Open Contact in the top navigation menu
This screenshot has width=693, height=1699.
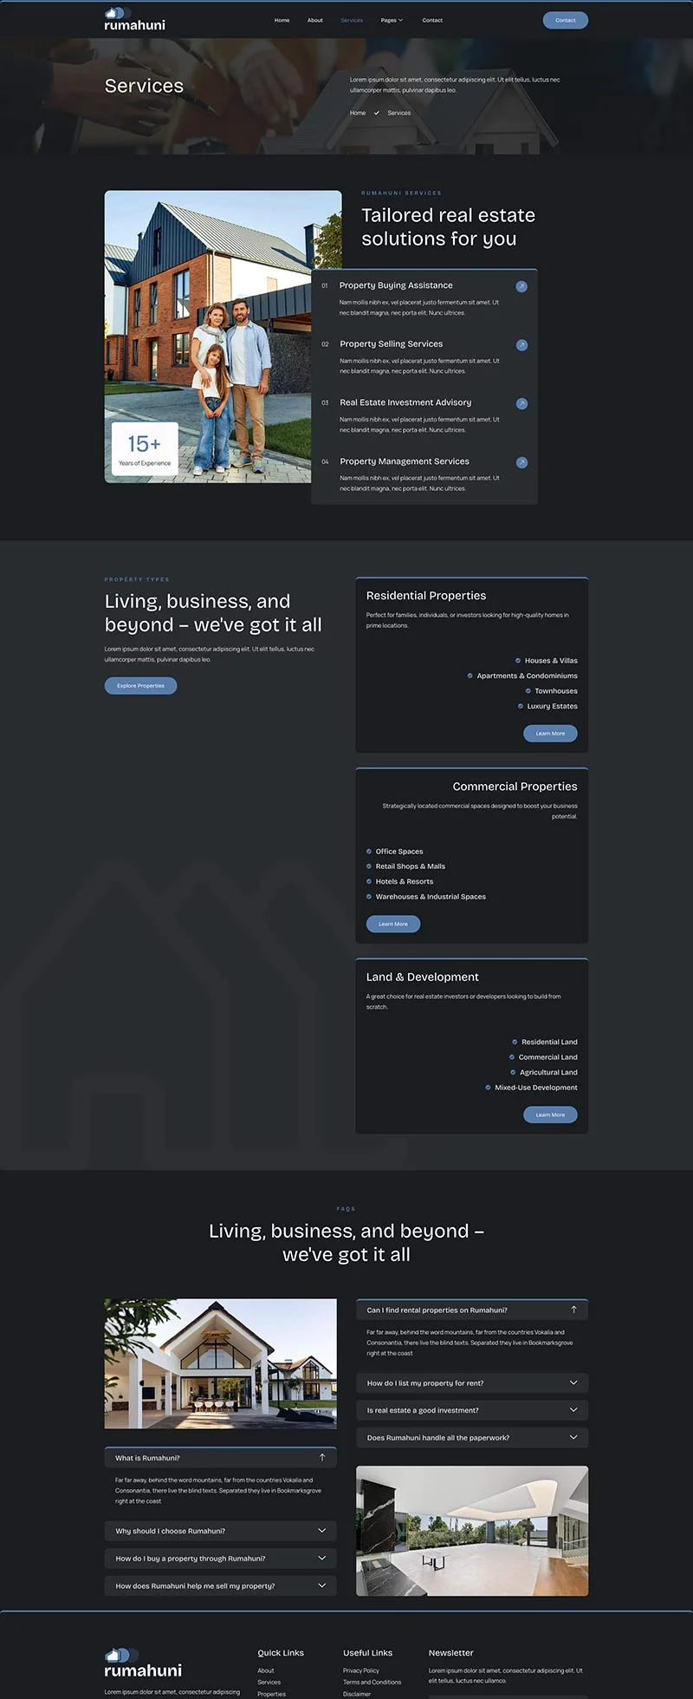(432, 20)
